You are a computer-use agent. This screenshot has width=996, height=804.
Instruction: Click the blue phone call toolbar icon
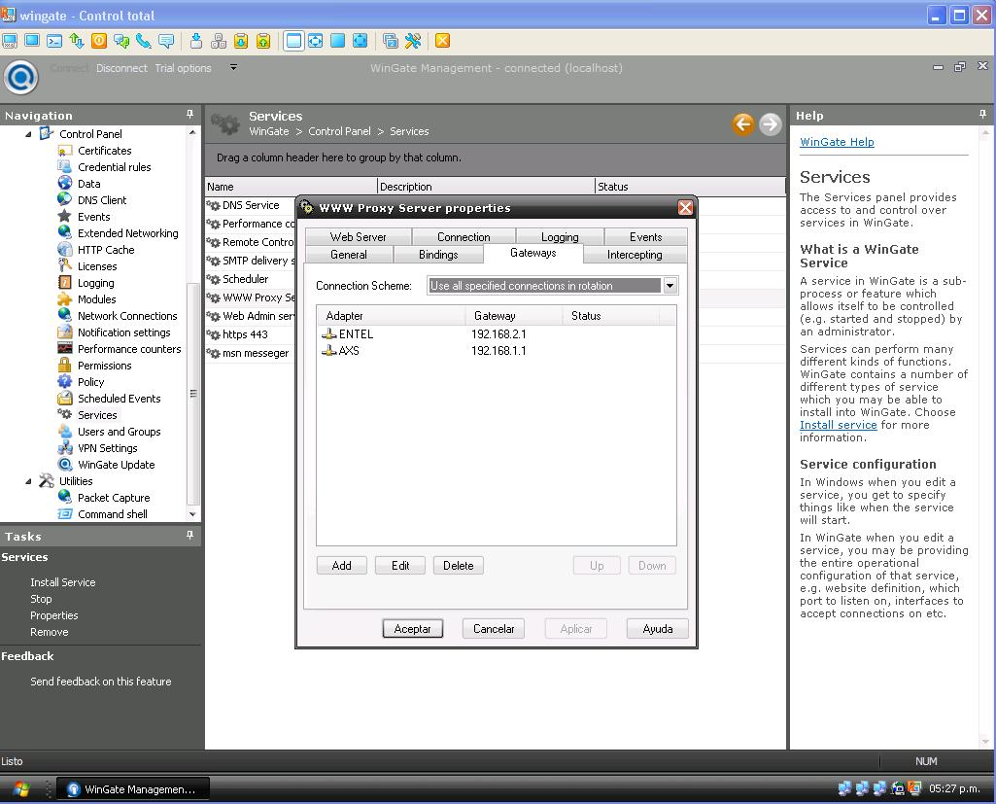click(x=144, y=41)
